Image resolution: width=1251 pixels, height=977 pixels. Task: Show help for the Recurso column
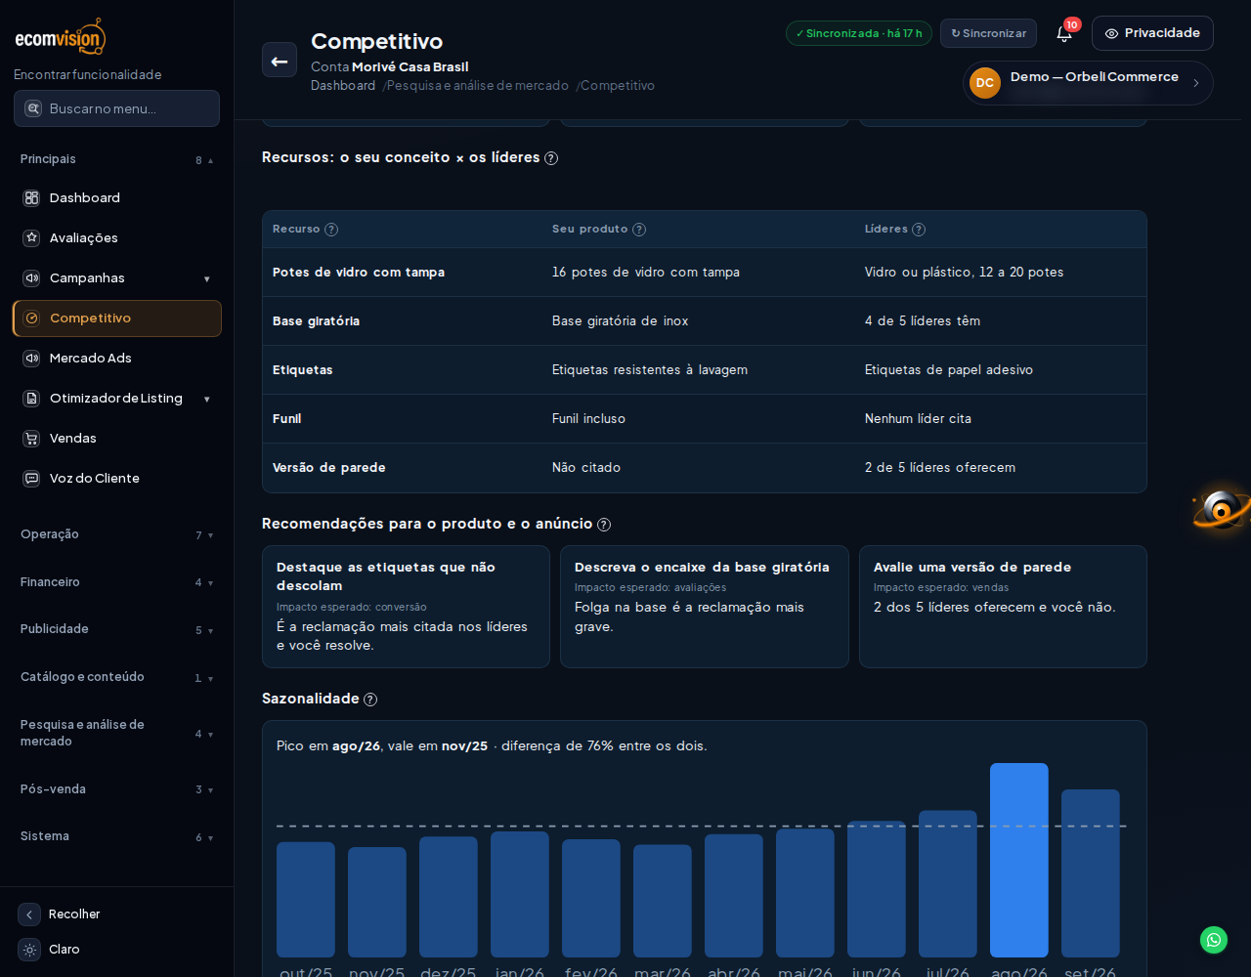[331, 230]
